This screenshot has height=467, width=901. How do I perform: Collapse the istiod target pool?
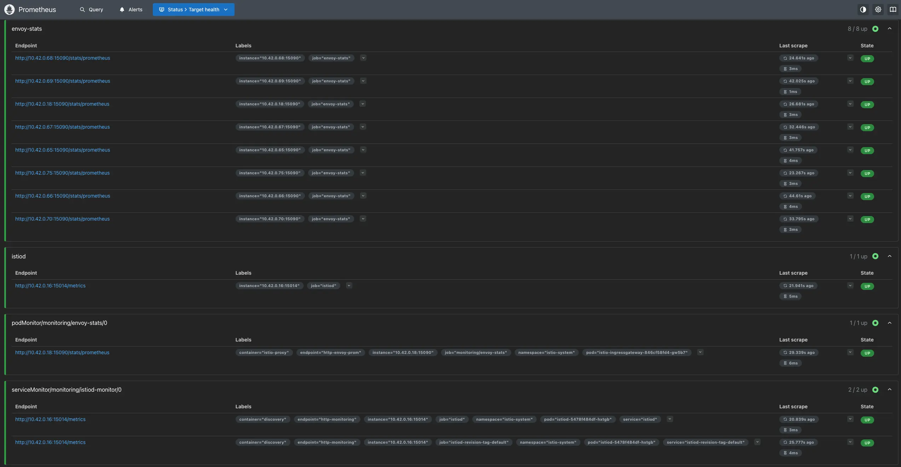click(x=889, y=256)
